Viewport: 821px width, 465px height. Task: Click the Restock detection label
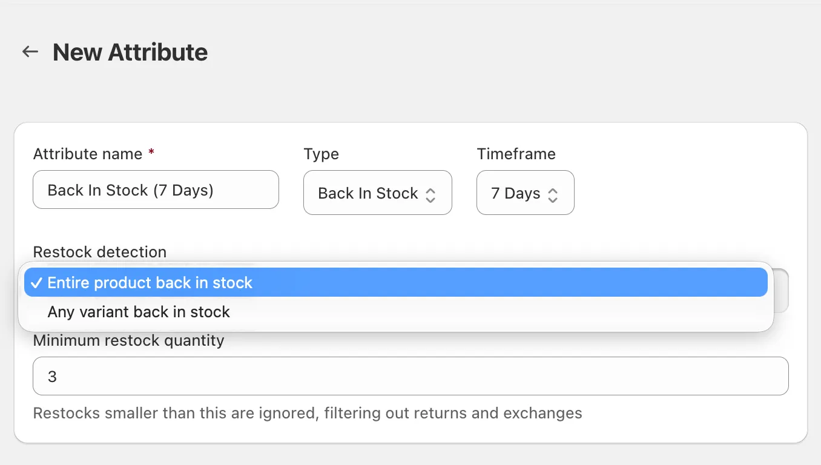[x=100, y=252]
